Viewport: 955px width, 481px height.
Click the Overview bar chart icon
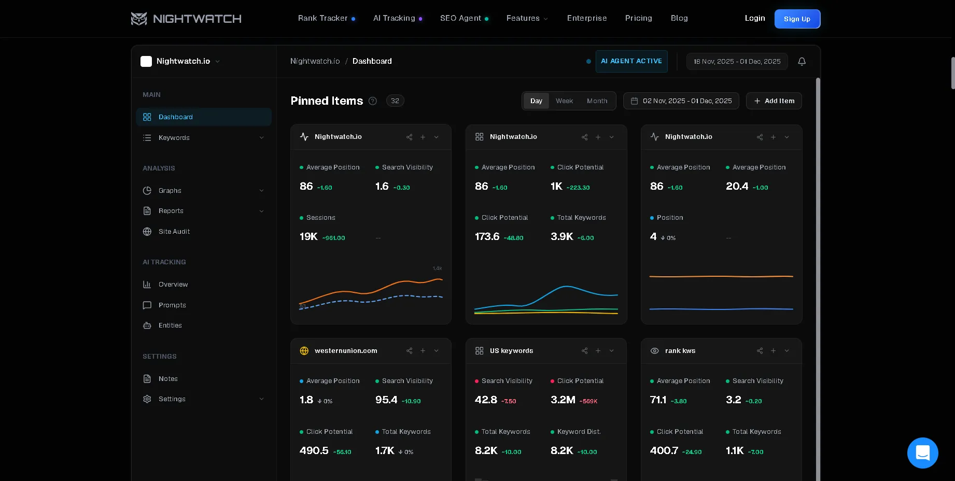147,285
